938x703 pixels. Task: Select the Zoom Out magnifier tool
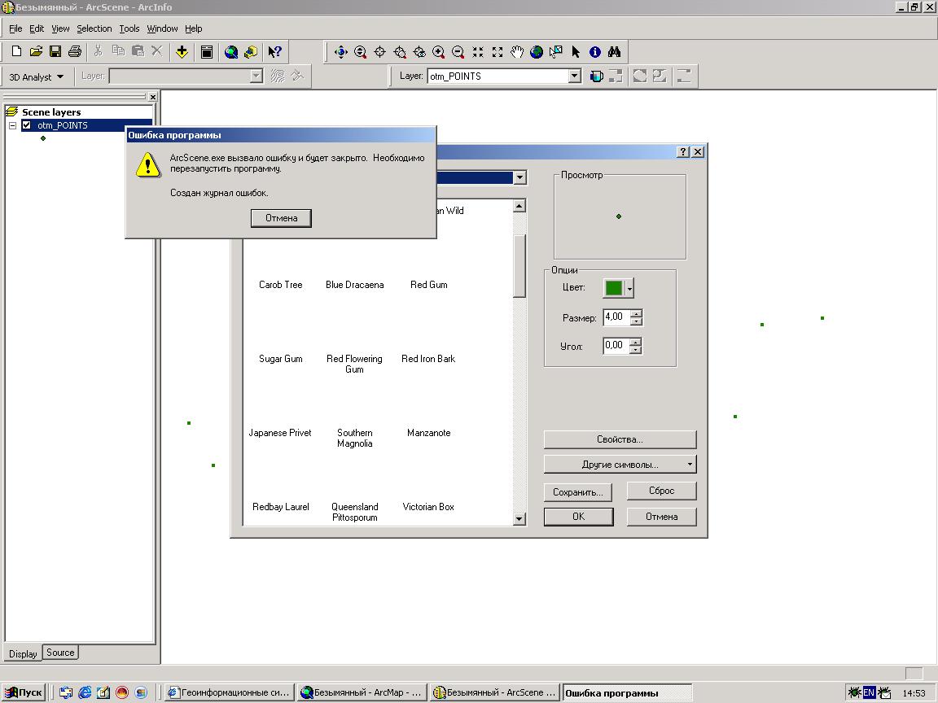pos(458,52)
